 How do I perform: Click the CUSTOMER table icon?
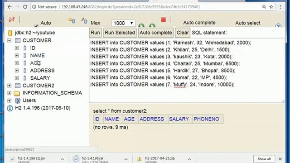pyautogui.click(x=18, y=40)
